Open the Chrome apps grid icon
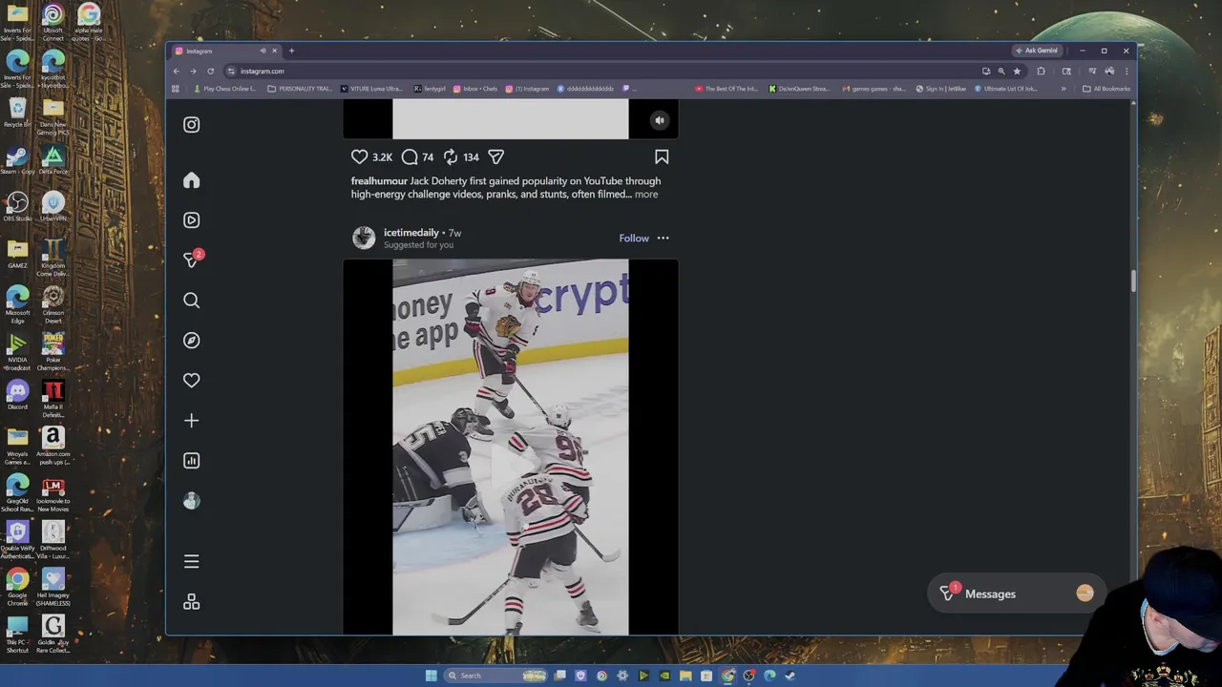The height and width of the screenshot is (687, 1222). point(175,89)
